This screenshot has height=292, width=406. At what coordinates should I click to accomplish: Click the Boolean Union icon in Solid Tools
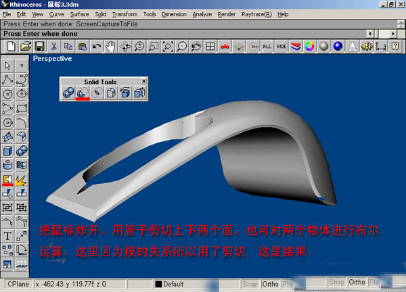coord(68,93)
